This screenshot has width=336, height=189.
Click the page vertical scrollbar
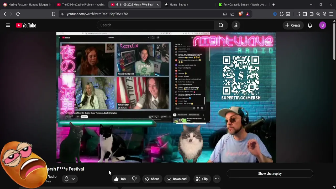(x=334, y=42)
